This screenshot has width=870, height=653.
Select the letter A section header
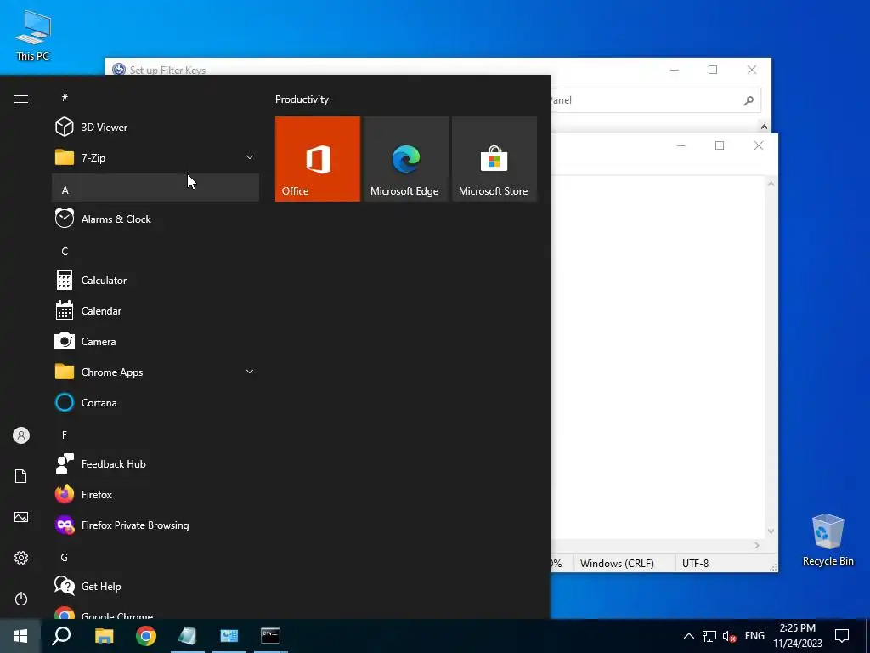tap(155, 190)
